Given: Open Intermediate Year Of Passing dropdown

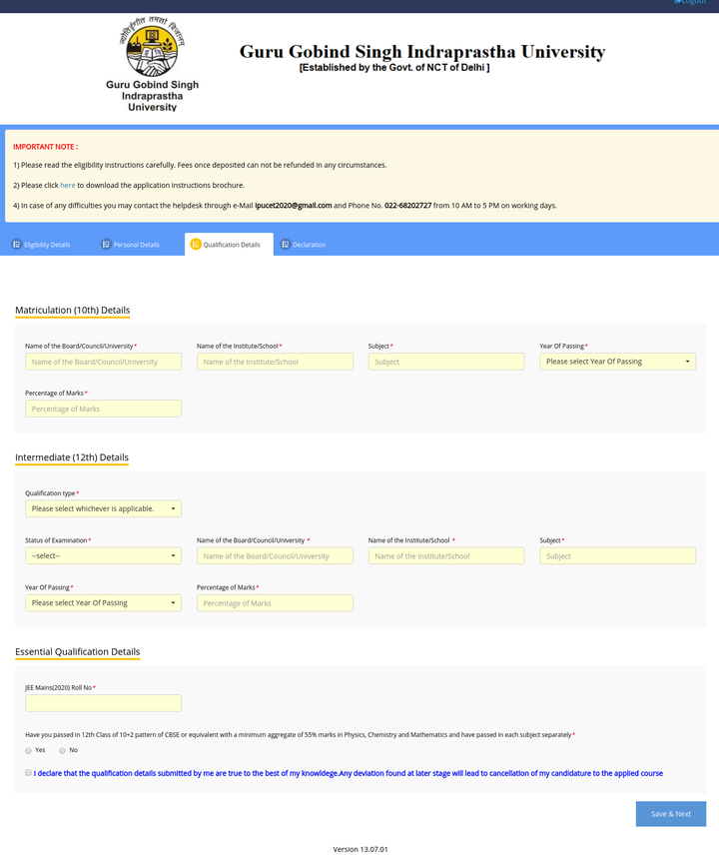Looking at the screenshot, I should pos(104,603).
